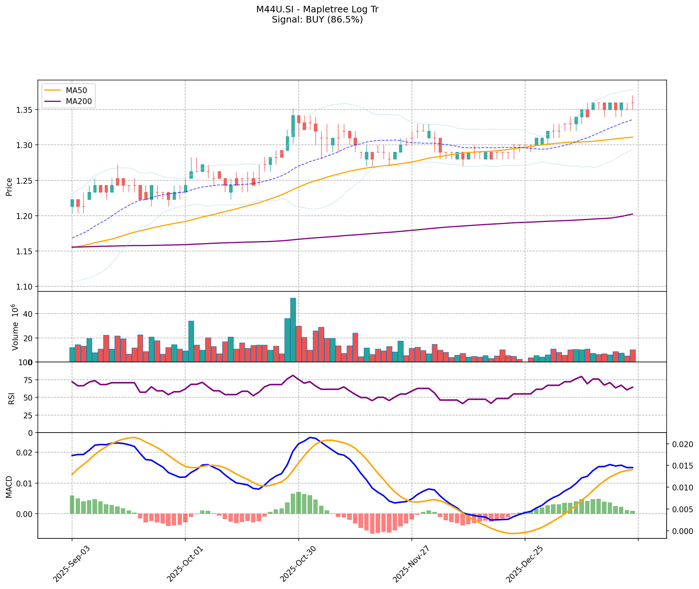Click the 2025-Oct-30 date tick label
699x589 pixels.
(298, 564)
